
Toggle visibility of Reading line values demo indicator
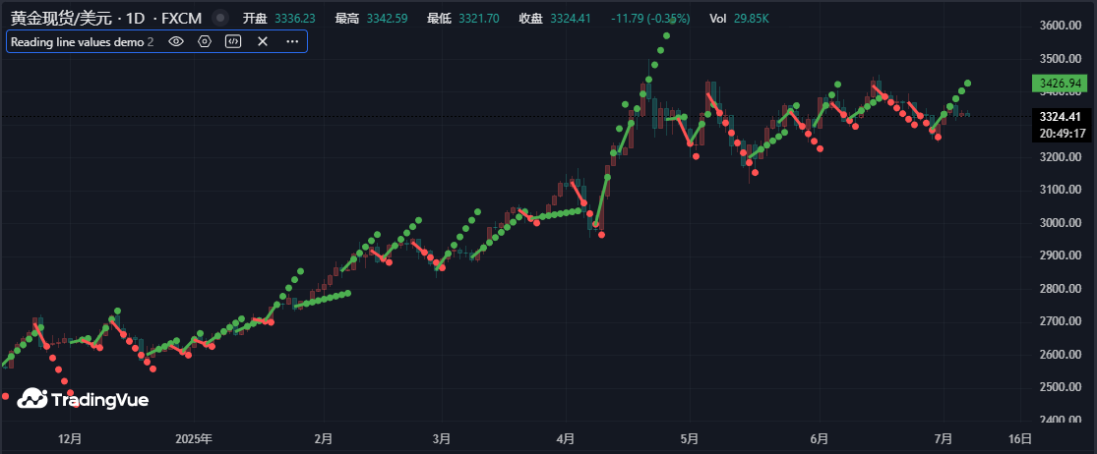pos(176,41)
